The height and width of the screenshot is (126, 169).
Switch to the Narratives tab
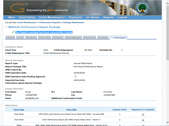(x=31, y=38)
